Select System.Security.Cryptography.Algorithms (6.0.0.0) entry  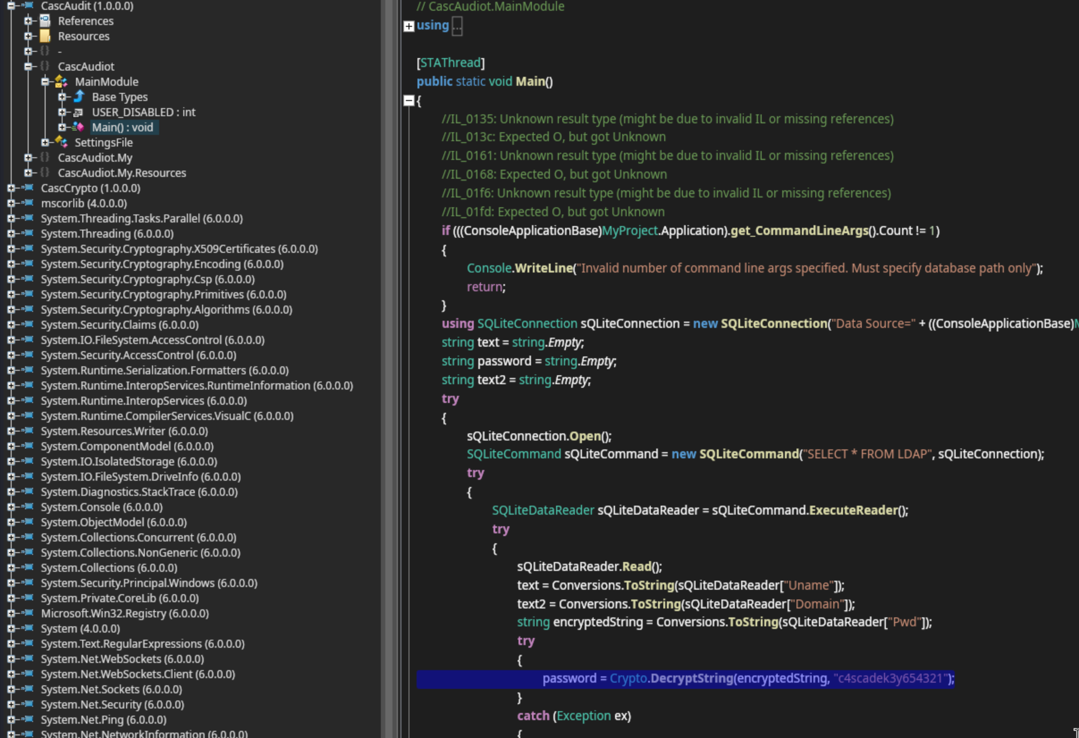tap(166, 310)
